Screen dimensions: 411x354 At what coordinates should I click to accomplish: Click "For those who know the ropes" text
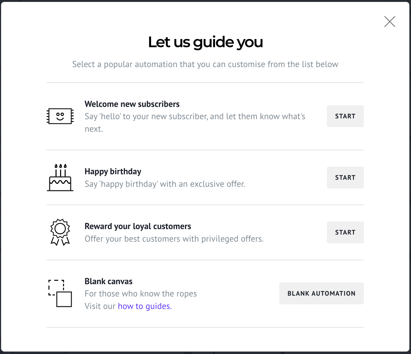tap(141, 294)
